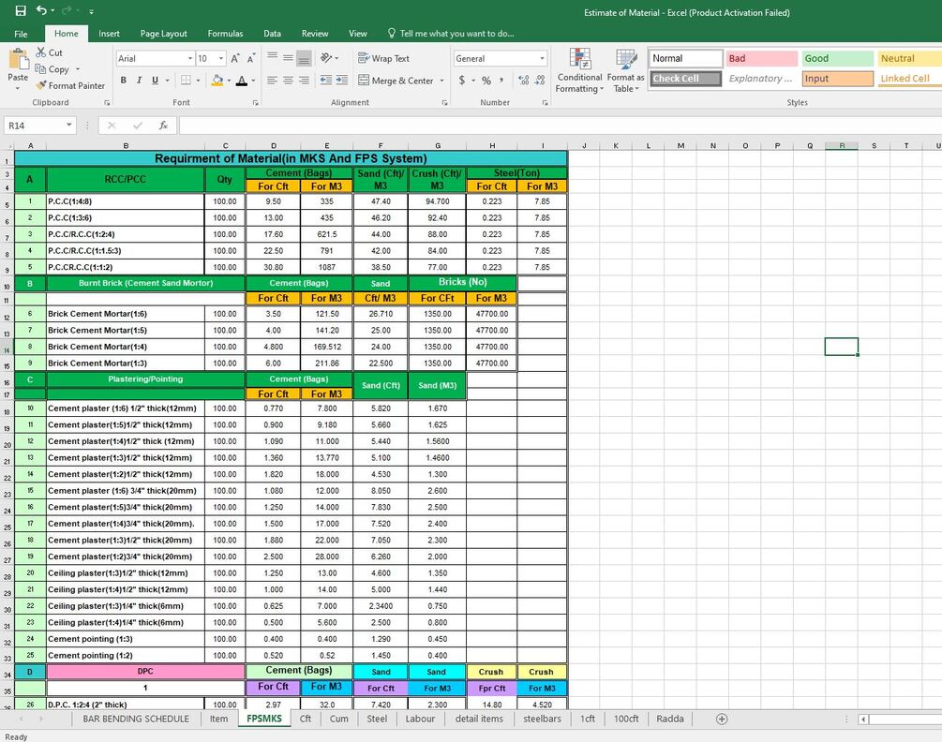Open Number dialog launcher
Image resolution: width=942 pixels, height=742 pixels.
pyautogui.click(x=545, y=103)
